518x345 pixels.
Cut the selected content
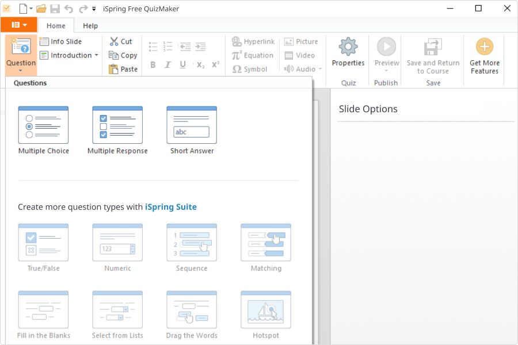tap(121, 41)
